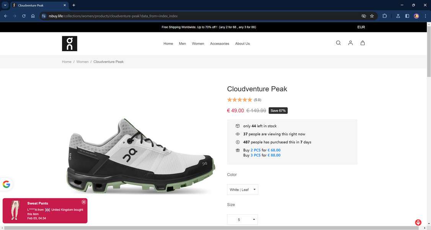431x230 pixels.
Task: Click the Save 67% badge
Action: (278, 111)
